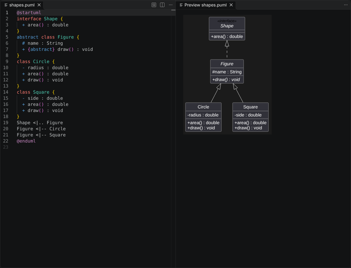The image size is (351, 268).
Task: Click the Square class title in diagram
Action: [250, 107]
